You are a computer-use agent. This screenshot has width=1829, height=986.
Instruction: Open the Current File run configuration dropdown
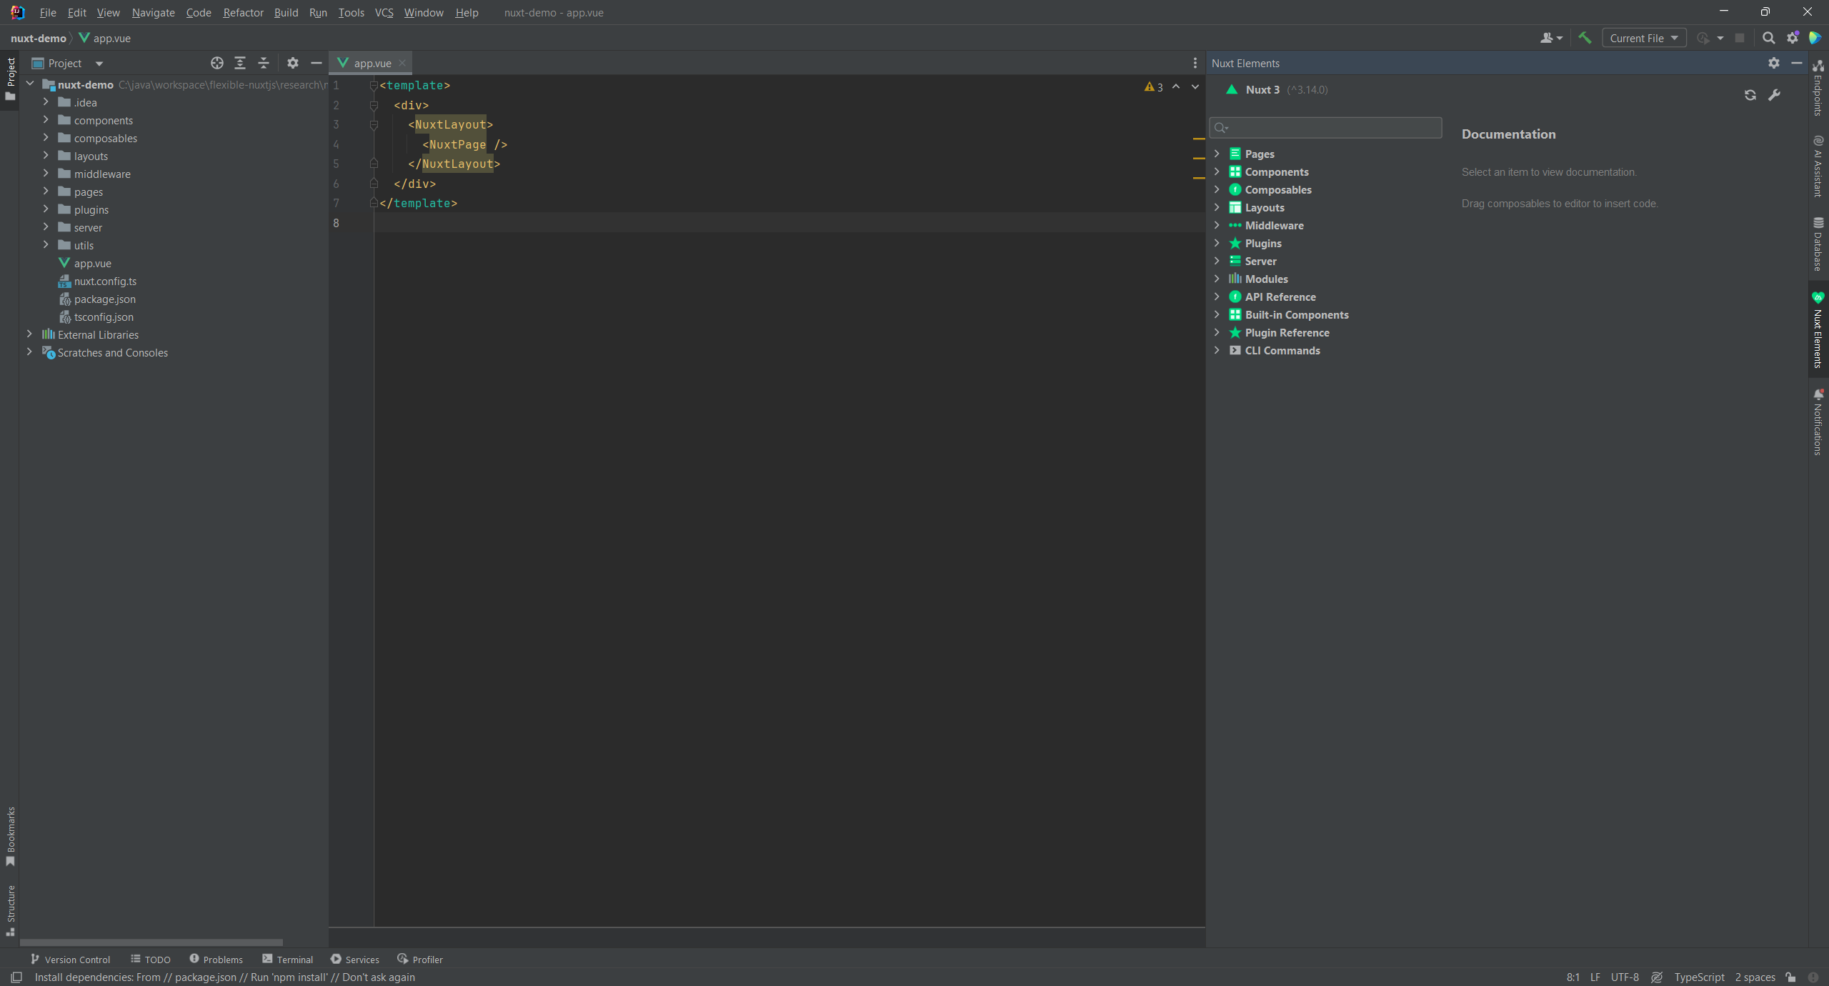pyautogui.click(x=1644, y=38)
